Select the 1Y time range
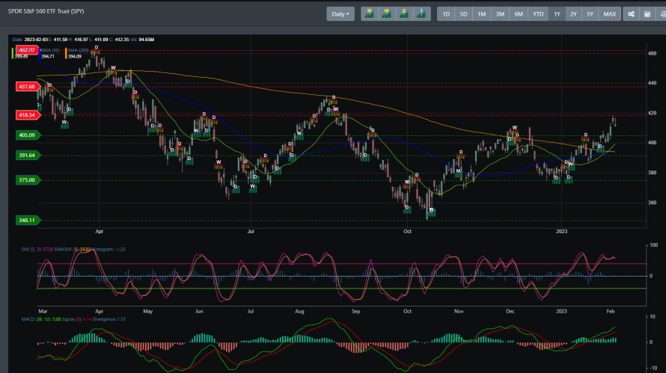 (x=557, y=14)
